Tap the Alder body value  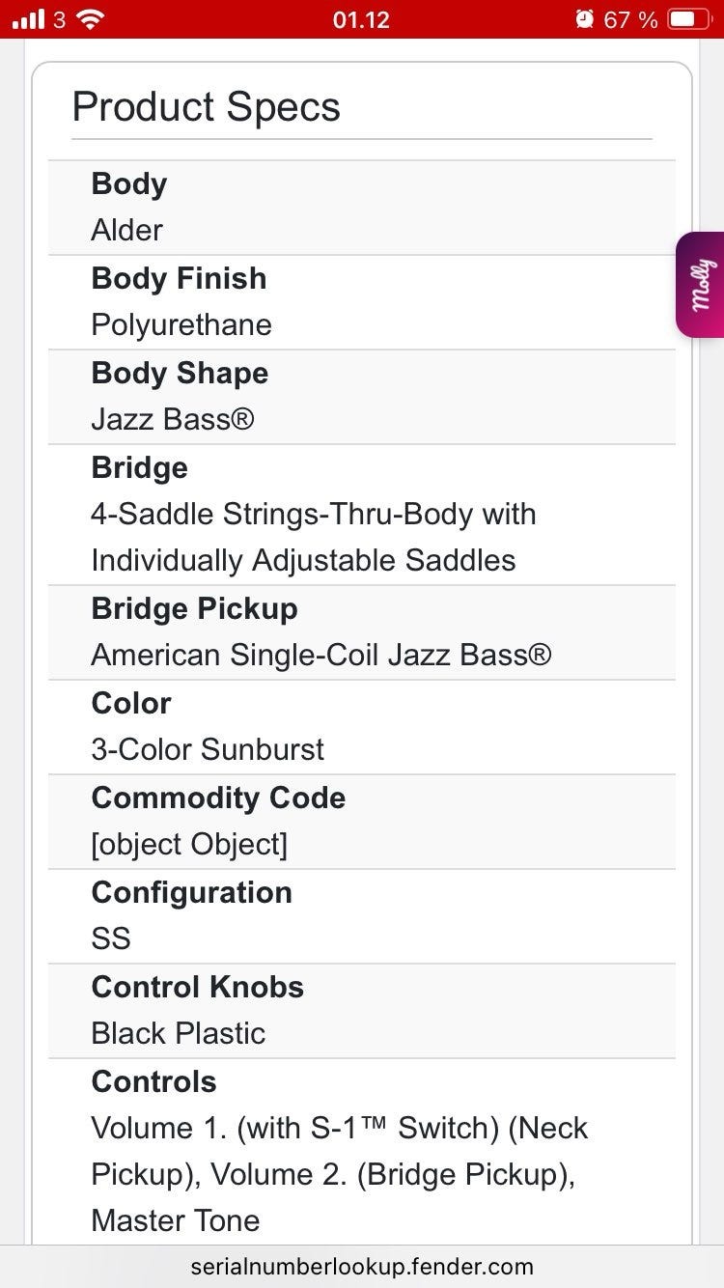pyautogui.click(x=126, y=230)
